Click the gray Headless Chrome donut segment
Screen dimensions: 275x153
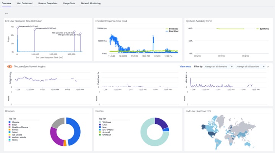(57, 123)
